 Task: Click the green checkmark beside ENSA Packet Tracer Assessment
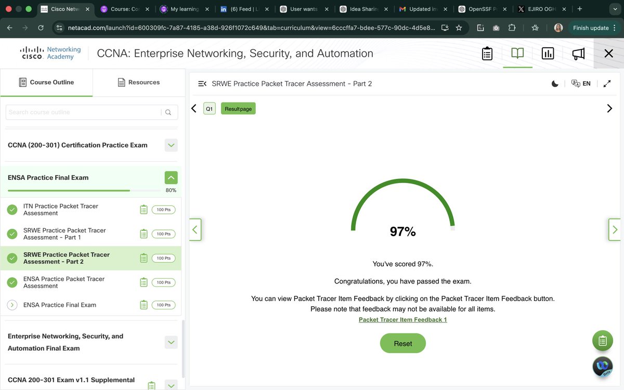point(12,282)
